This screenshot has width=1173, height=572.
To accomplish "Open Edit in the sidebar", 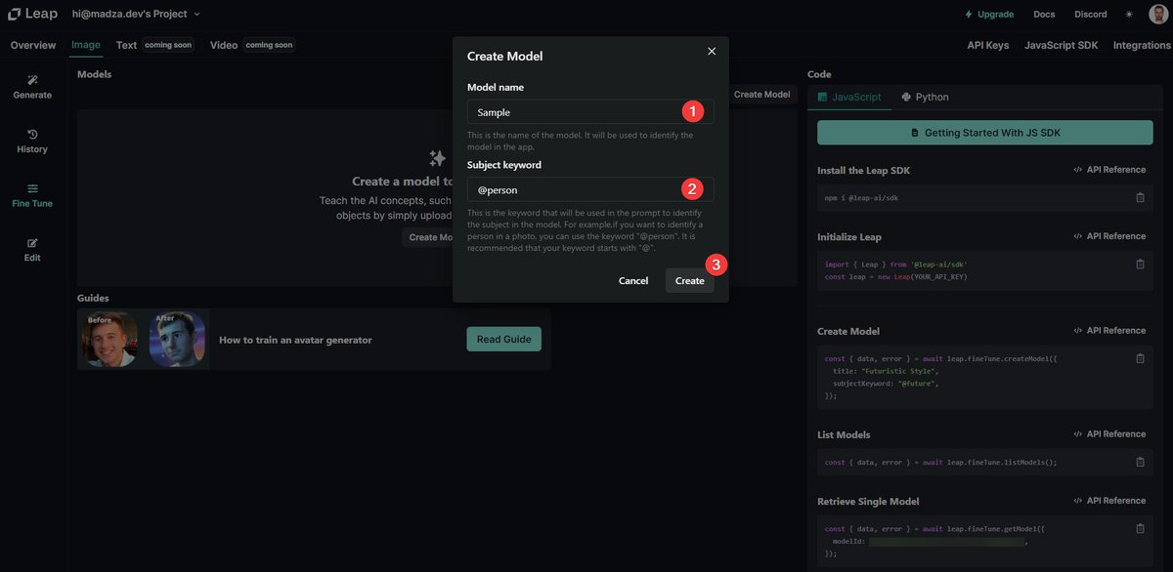I will (32, 250).
